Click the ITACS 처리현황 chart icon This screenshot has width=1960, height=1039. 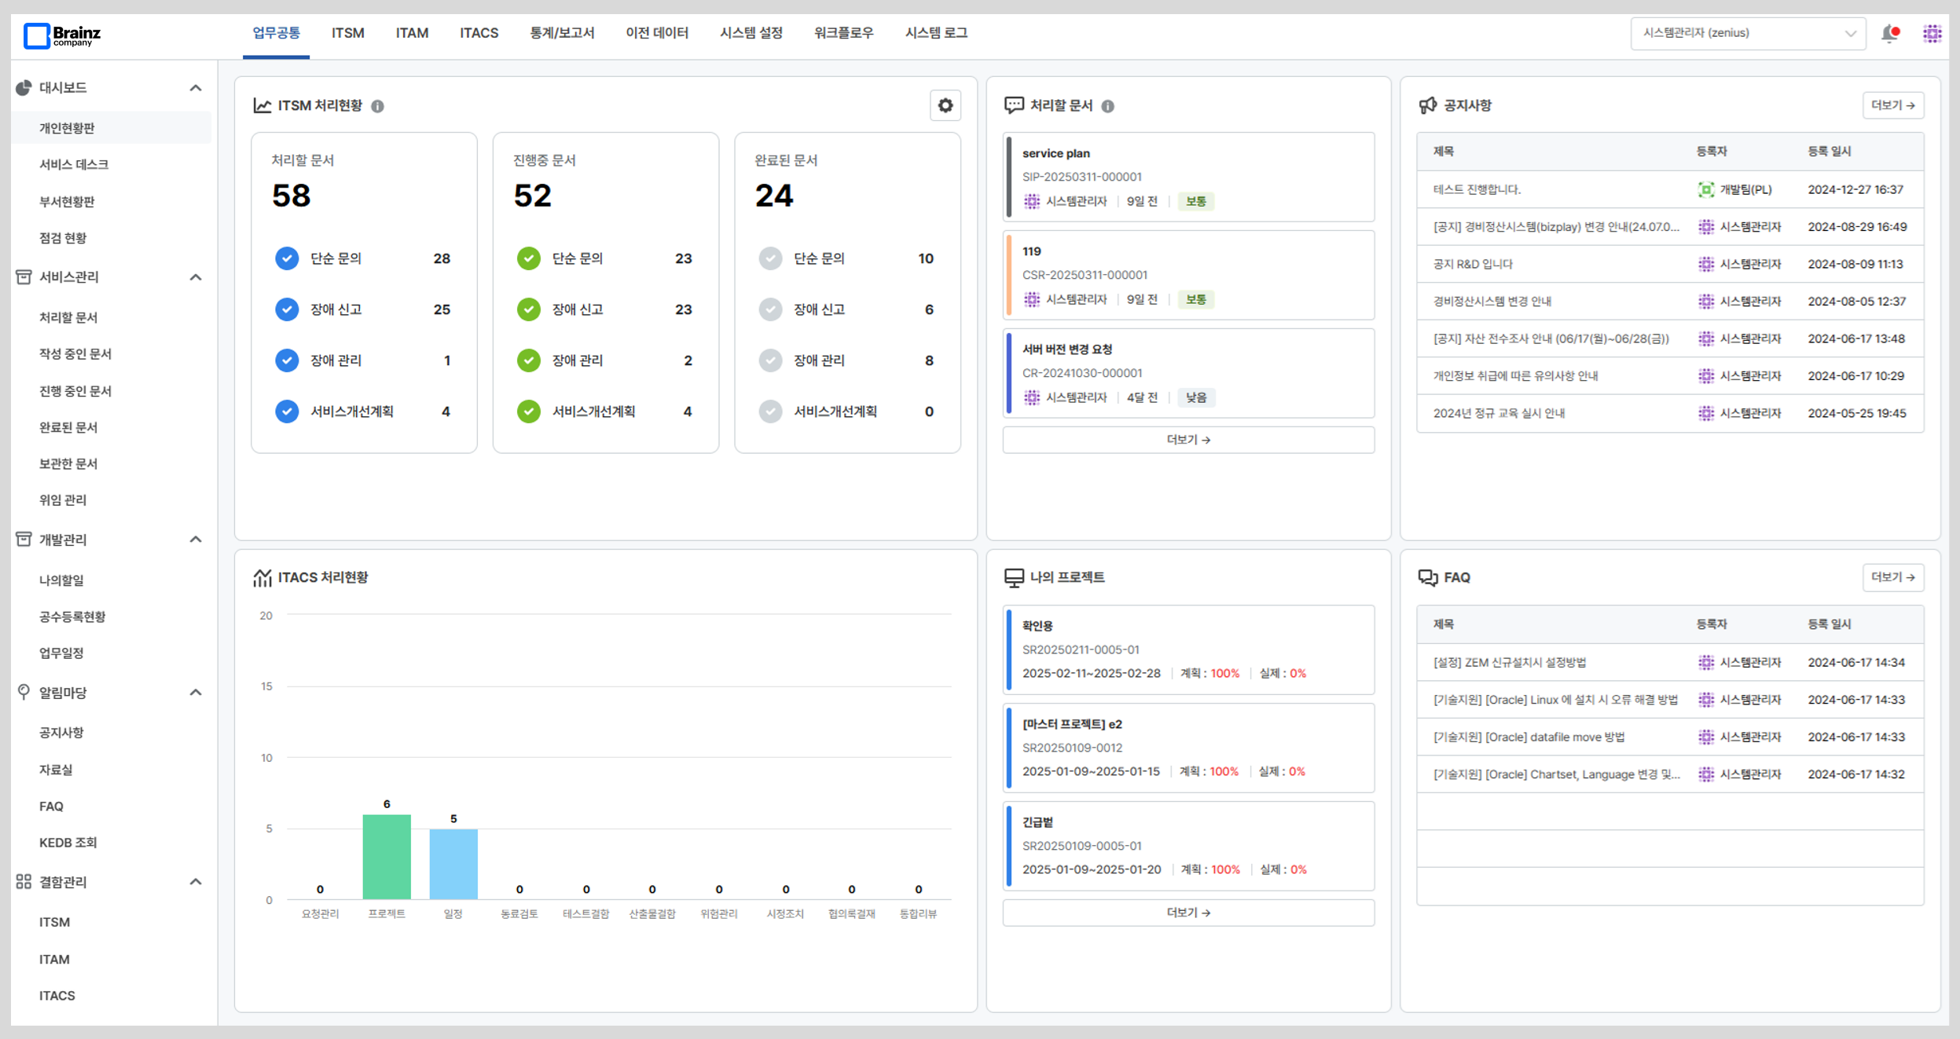pyautogui.click(x=262, y=578)
